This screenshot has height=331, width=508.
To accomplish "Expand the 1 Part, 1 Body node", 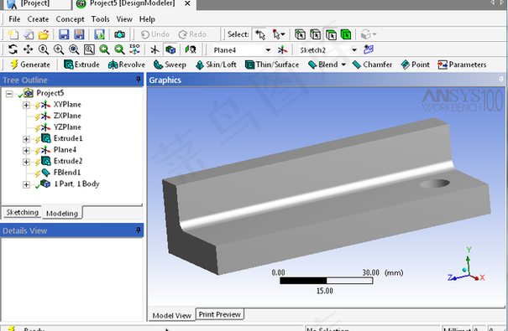I will pos(26,184).
